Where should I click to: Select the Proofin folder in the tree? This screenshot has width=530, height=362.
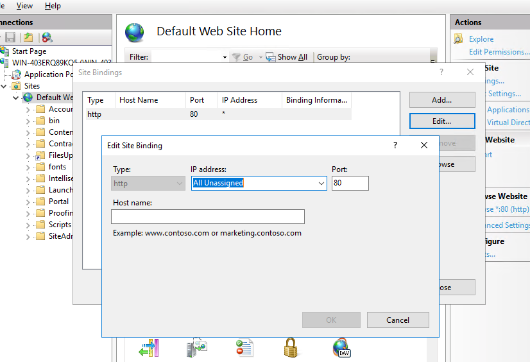pos(61,213)
